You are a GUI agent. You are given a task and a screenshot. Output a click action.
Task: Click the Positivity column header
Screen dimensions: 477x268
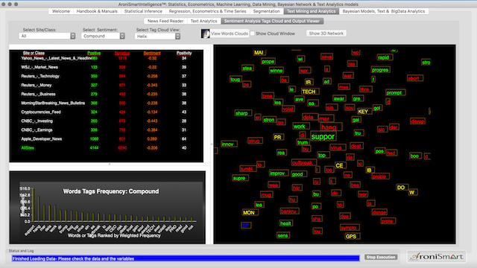(184, 53)
